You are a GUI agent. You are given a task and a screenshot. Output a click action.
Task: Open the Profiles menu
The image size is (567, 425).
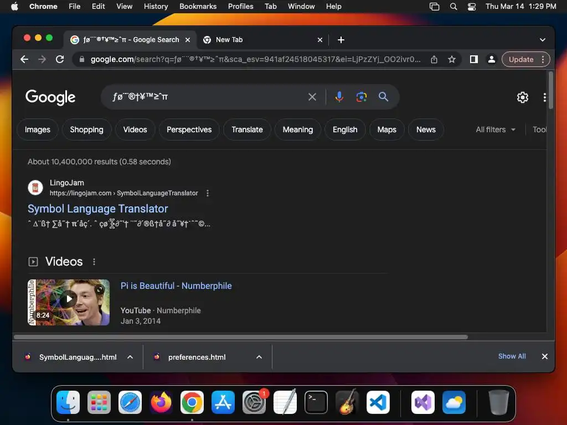pyautogui.click(x=240, y=7)
